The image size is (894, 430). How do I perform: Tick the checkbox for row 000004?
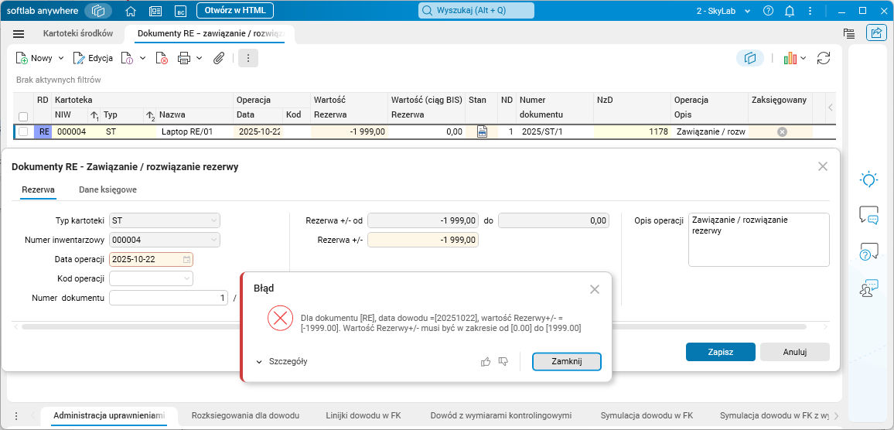(23, 131)
